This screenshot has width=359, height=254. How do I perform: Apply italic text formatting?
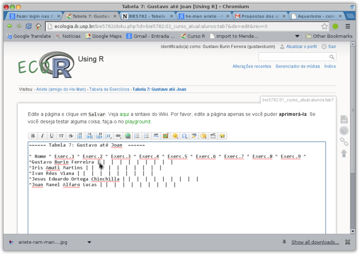[42, 136]
